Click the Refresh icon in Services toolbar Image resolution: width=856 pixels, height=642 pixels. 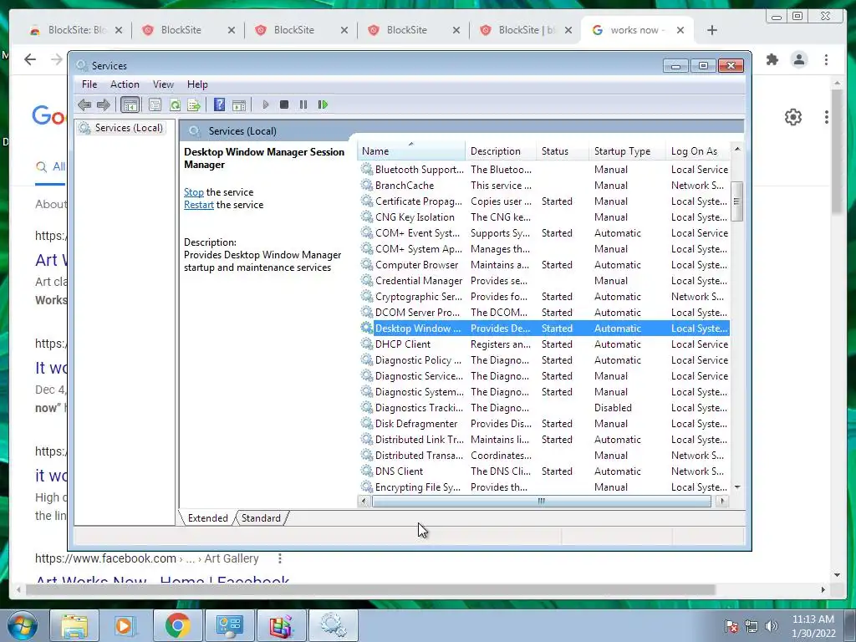point(175,104)
